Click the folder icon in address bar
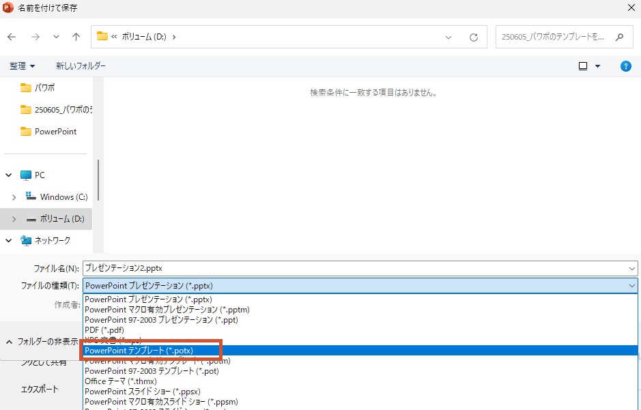 (x=102, y=36)
